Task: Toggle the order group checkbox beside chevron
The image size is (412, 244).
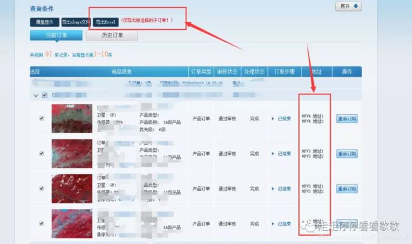Action: click(x=44, y=95)
